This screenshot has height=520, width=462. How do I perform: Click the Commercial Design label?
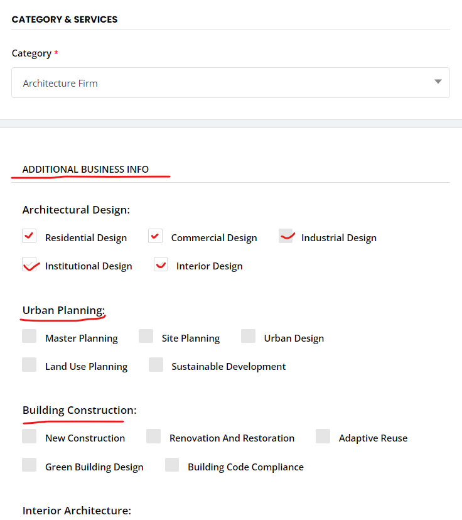pos(214,238)
